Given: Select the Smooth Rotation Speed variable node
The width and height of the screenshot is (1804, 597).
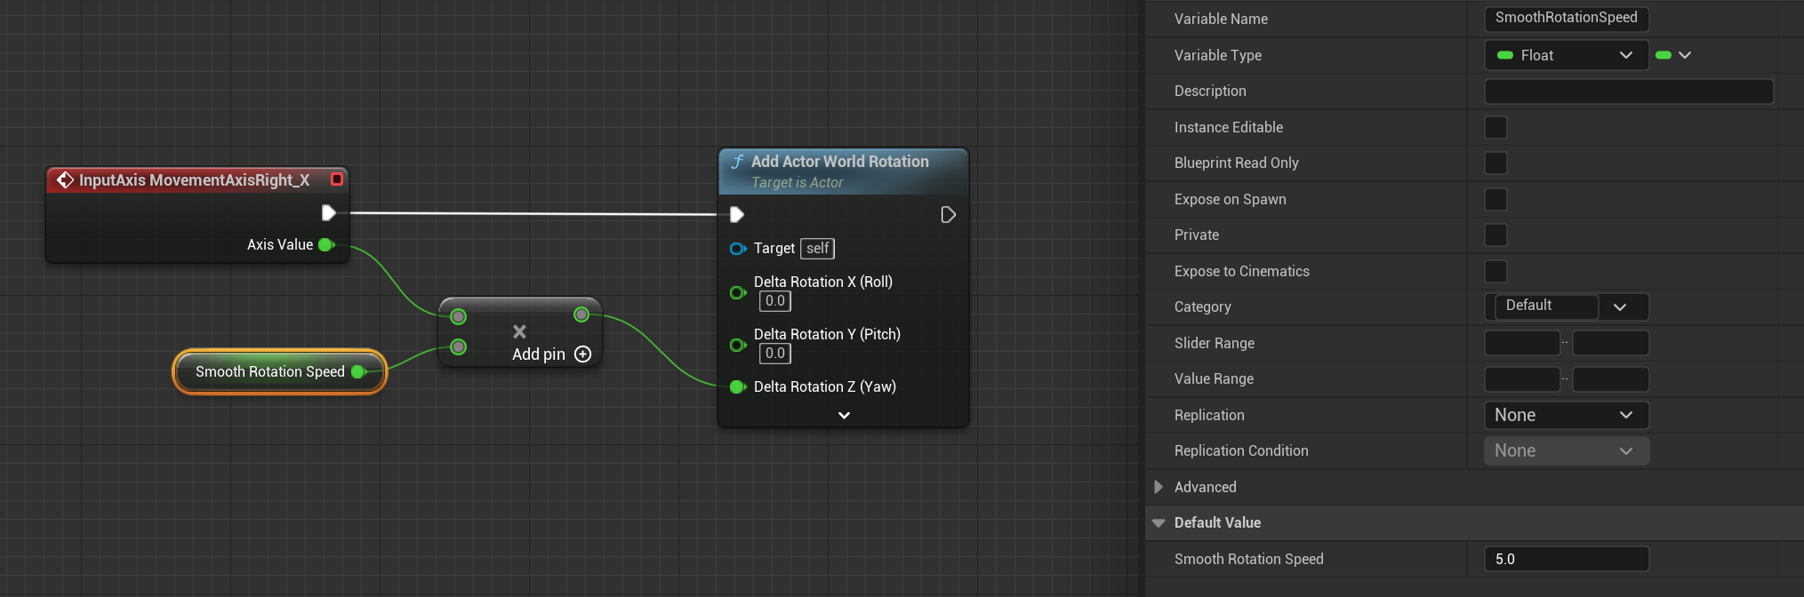Looking at the screenshot, I should pyautogui.click(x=279, y=371).
